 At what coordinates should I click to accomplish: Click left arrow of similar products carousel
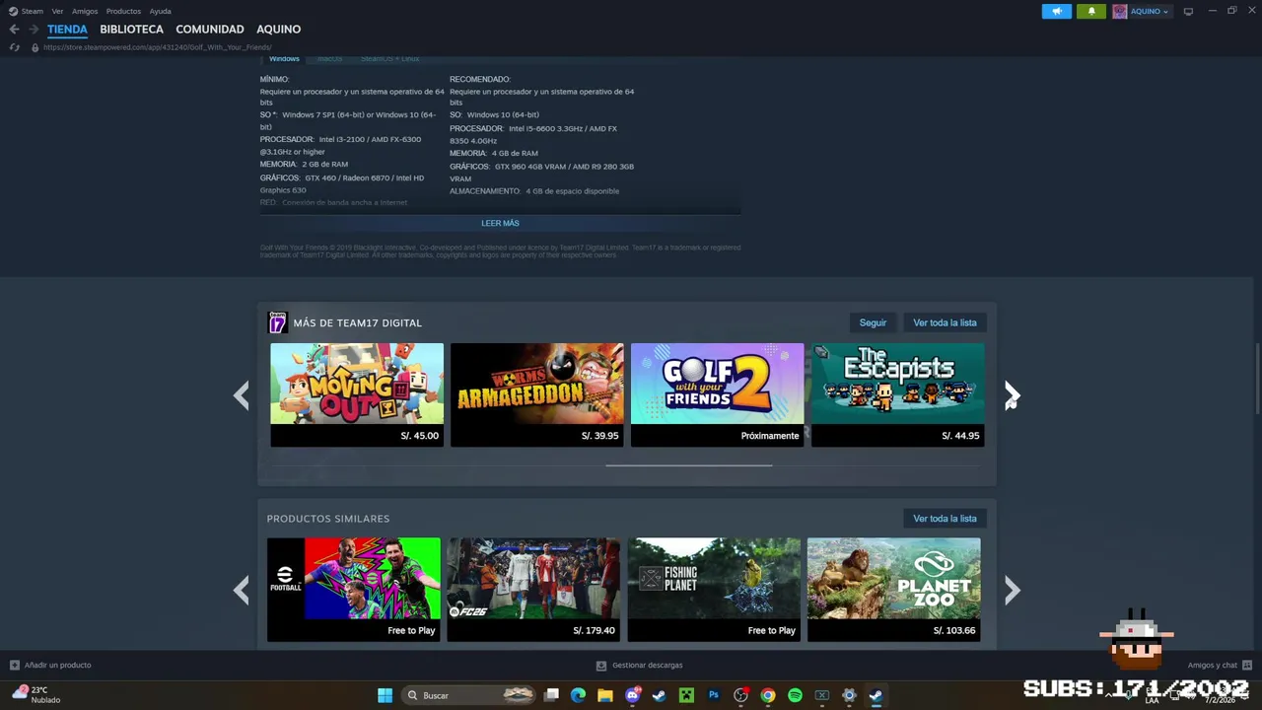pyautogui.click(x=242, y=590)
